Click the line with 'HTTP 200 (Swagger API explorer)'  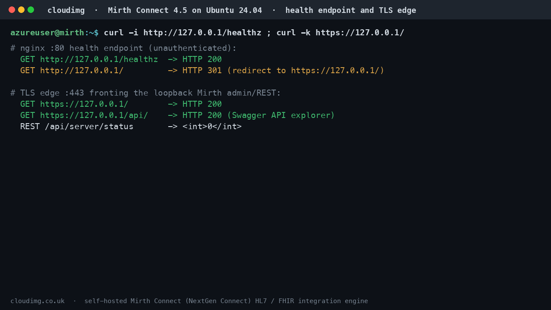177,115
